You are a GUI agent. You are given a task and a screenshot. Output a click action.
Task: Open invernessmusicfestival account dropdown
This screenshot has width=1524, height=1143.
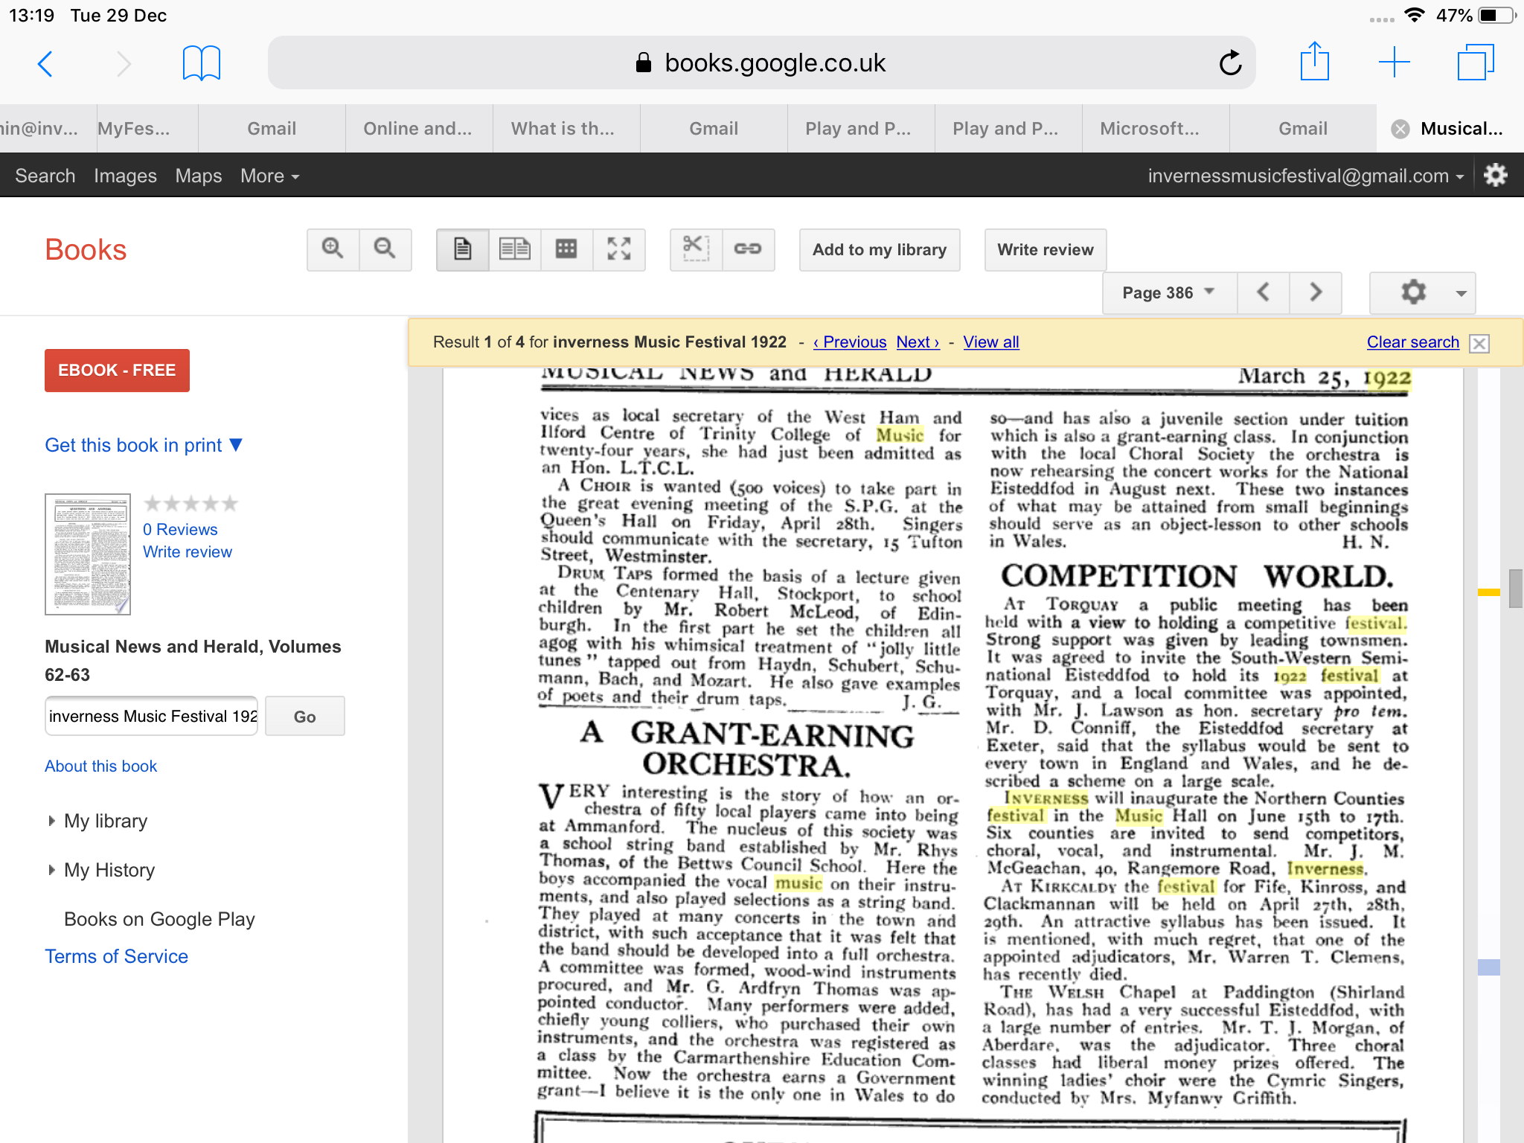click(1306, 176)
